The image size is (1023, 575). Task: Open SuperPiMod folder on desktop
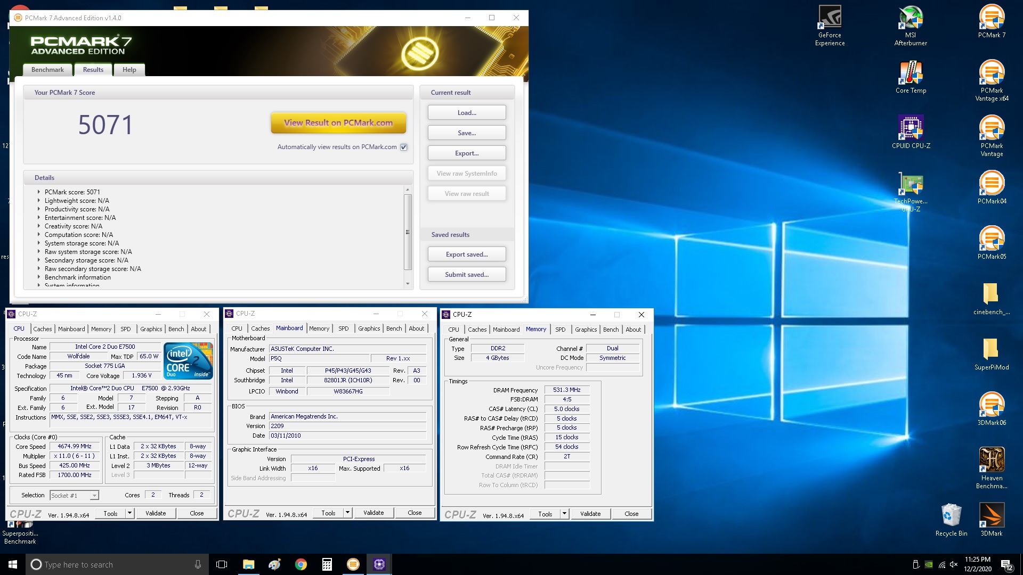click(992, 354)
